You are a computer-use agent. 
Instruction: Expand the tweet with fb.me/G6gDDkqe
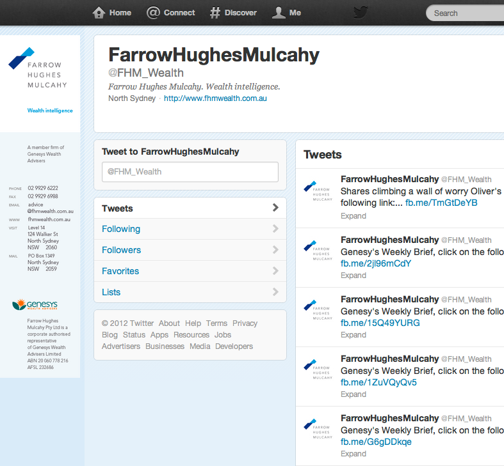pyautogui.click(x=354, y=454)
